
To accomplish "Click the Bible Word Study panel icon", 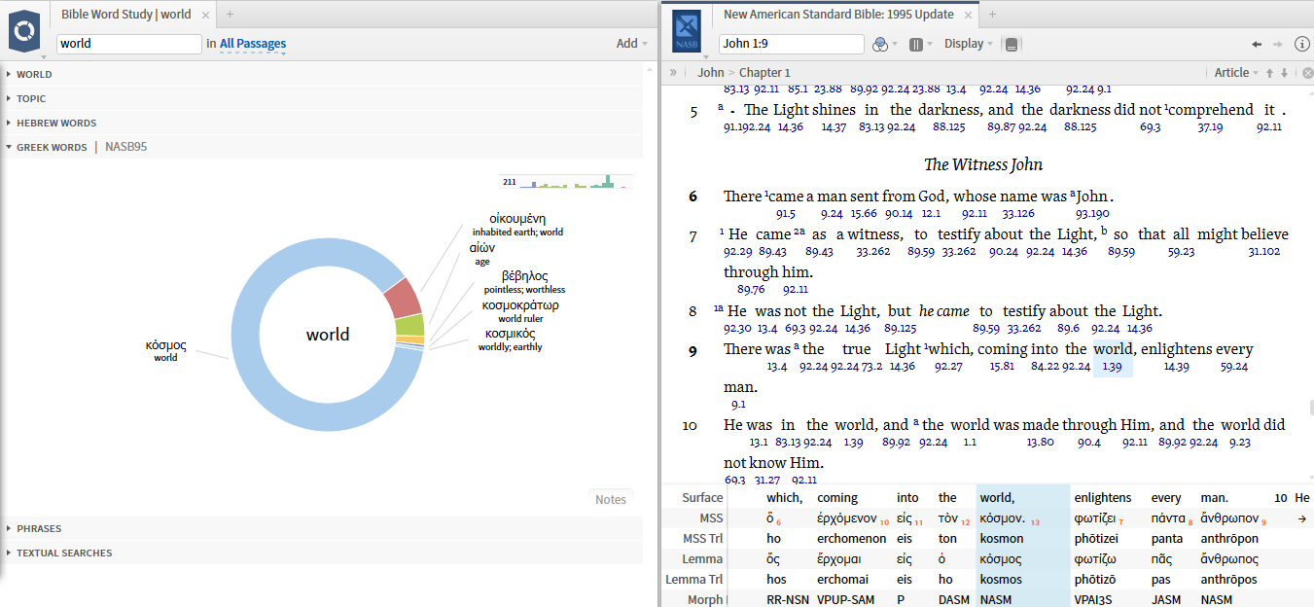I will [25, 32].
